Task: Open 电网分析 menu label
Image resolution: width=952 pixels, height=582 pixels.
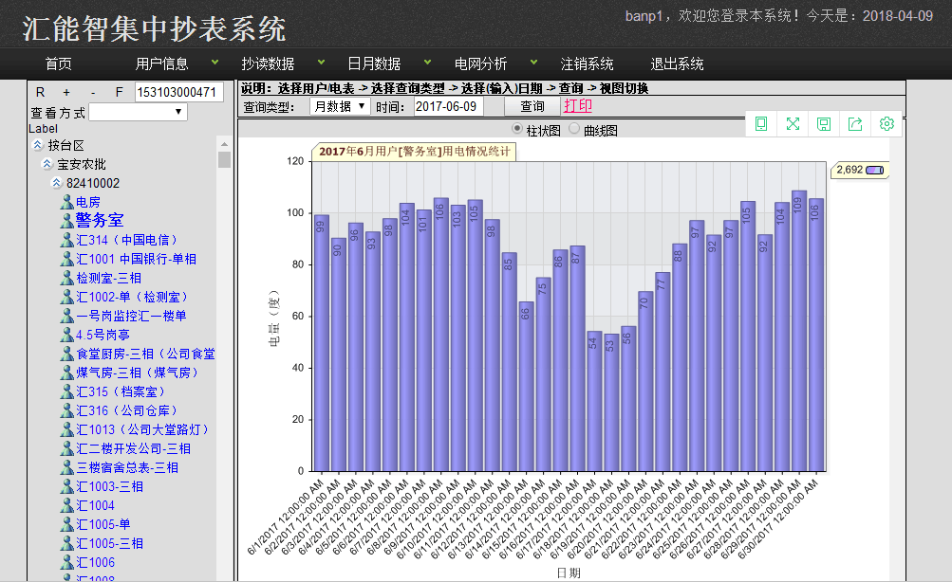Action: pyautogui.click(x=480, y=64)
